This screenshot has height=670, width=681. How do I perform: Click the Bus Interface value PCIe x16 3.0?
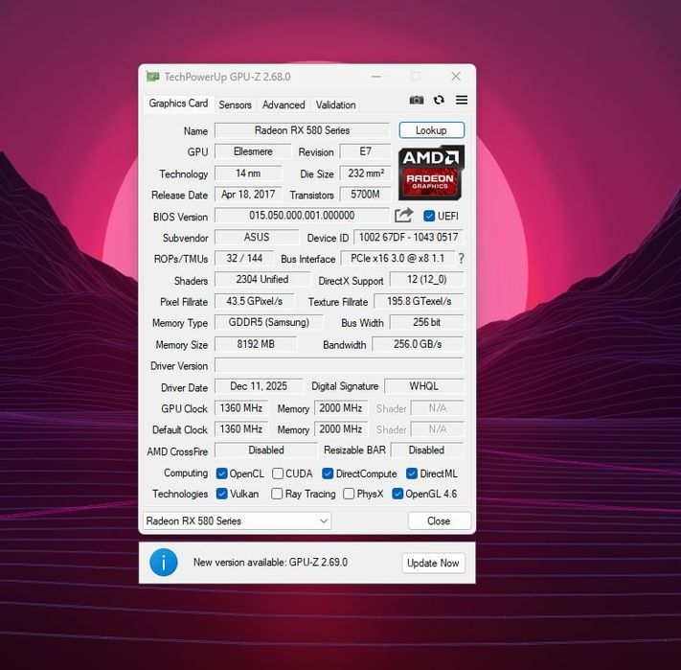click(x=397, y=258)
